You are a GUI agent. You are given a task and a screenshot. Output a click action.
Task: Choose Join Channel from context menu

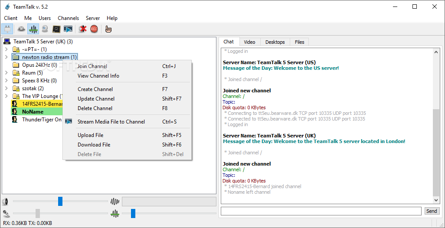[x=127, y=66]
